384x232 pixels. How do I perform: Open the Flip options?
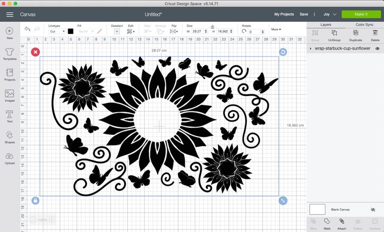[174, 31]
